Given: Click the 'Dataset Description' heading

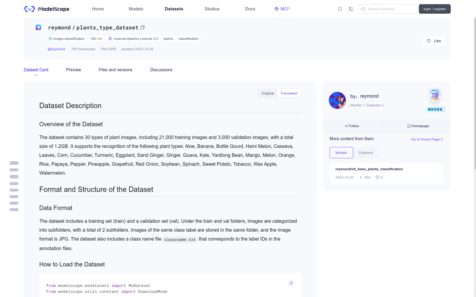Looking at the screenshot, I should 70,106.
